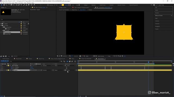Select the Rectangle shape tool
Screen dimensions: 174x97
click(17, 5)
